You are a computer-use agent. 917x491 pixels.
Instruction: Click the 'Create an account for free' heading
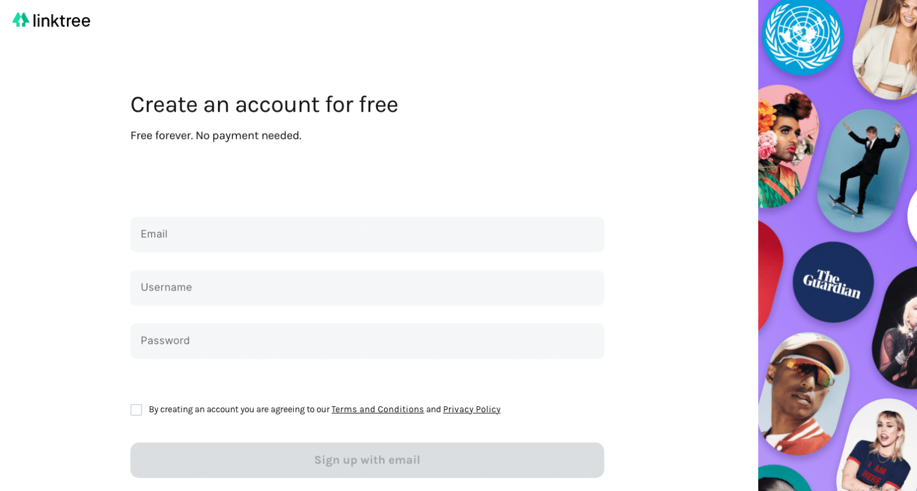[264, 104]
